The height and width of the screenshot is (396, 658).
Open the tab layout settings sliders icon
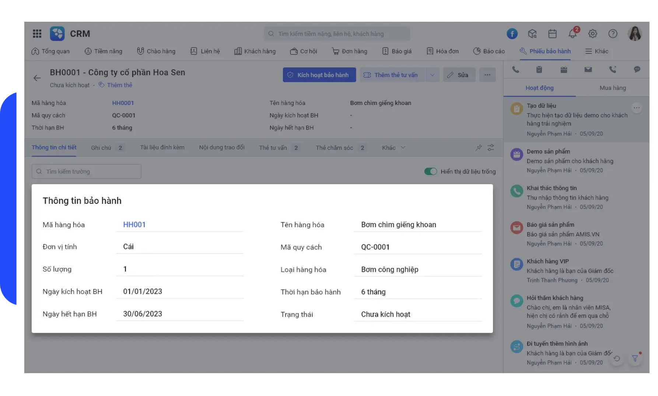tap(491, 147)
